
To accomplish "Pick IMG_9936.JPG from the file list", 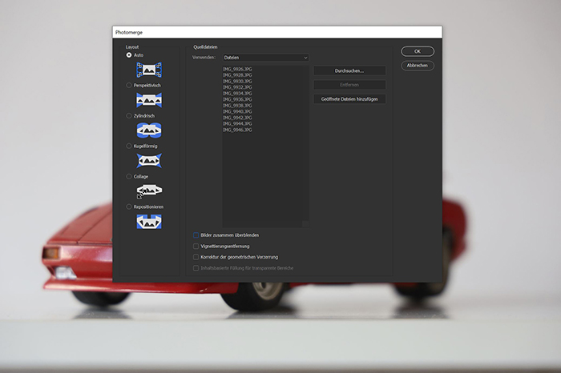I will (237, 99).
